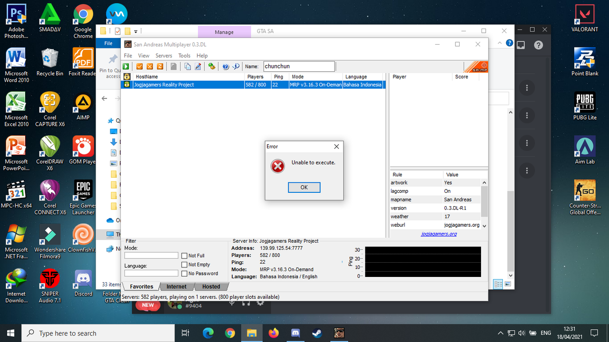The width and height of the screenshot is (609, 342).
Task: Switch to the Hosted tab
Action: (211, 286)
